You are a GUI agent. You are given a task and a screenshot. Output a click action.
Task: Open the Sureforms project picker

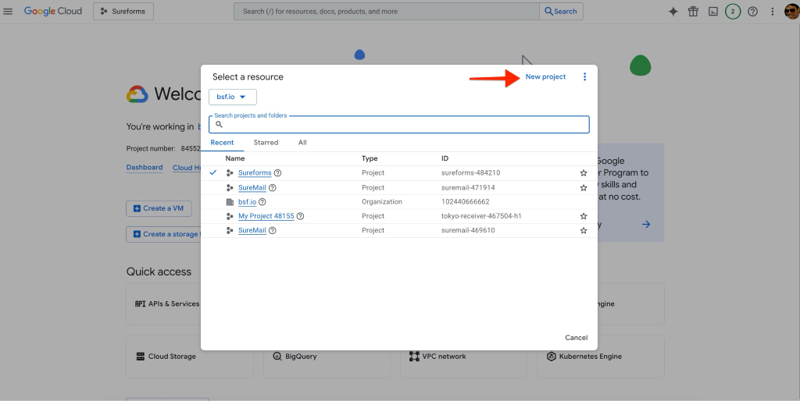click(x=123, y=12)
